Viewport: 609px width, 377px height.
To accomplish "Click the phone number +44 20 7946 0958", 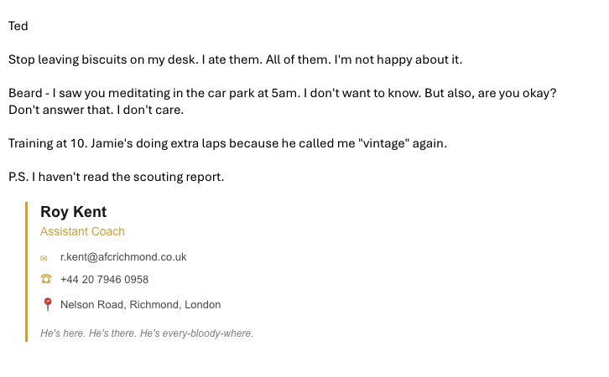I will [104, 279].
